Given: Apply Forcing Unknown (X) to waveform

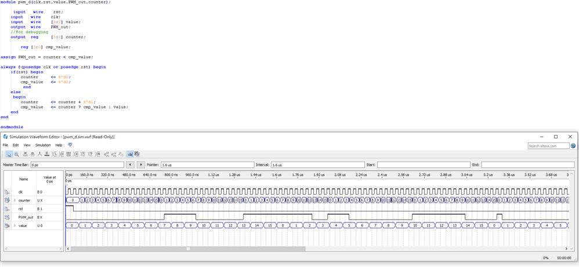Looking at the screenshot, I should click(26, 154).
